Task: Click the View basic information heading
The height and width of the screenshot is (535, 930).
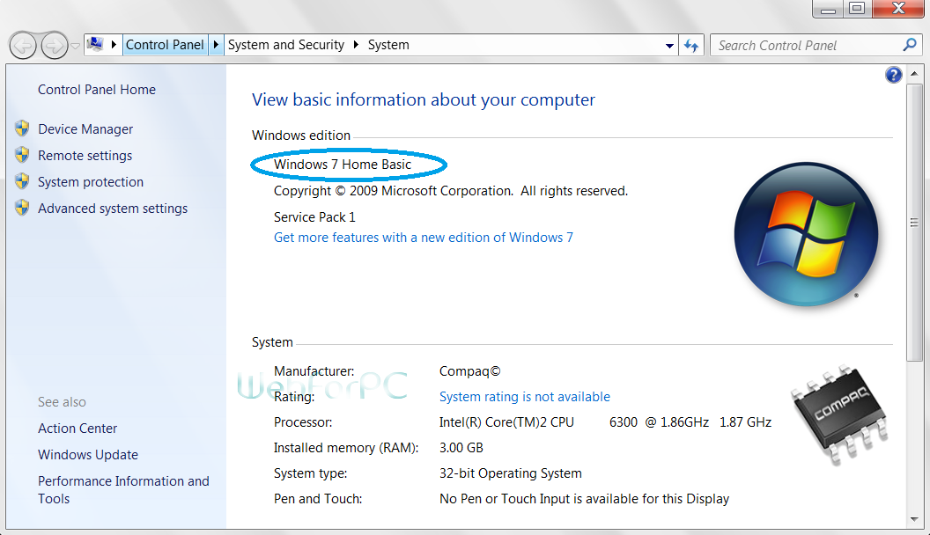Action: tap(424, 99)
